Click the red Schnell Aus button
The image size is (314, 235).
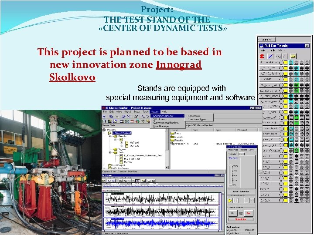[x=240, y=219]
